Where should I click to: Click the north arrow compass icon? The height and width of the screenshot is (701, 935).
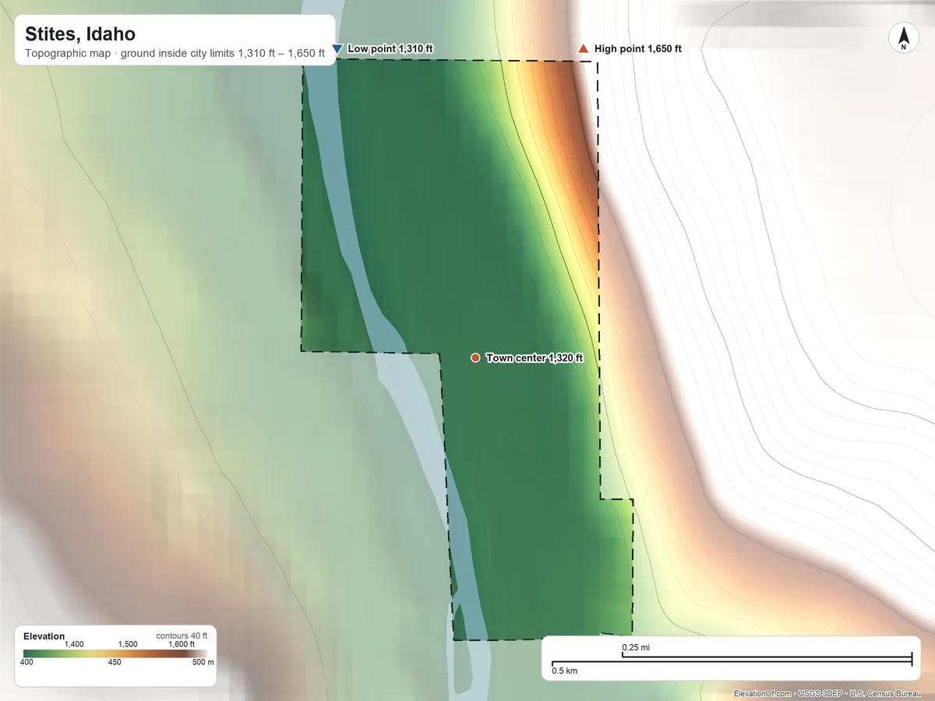pyautogui.click(x=903, y=39)
